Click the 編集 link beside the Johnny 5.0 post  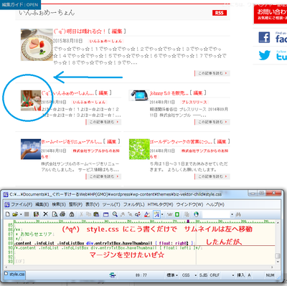(x=198, y=93)
